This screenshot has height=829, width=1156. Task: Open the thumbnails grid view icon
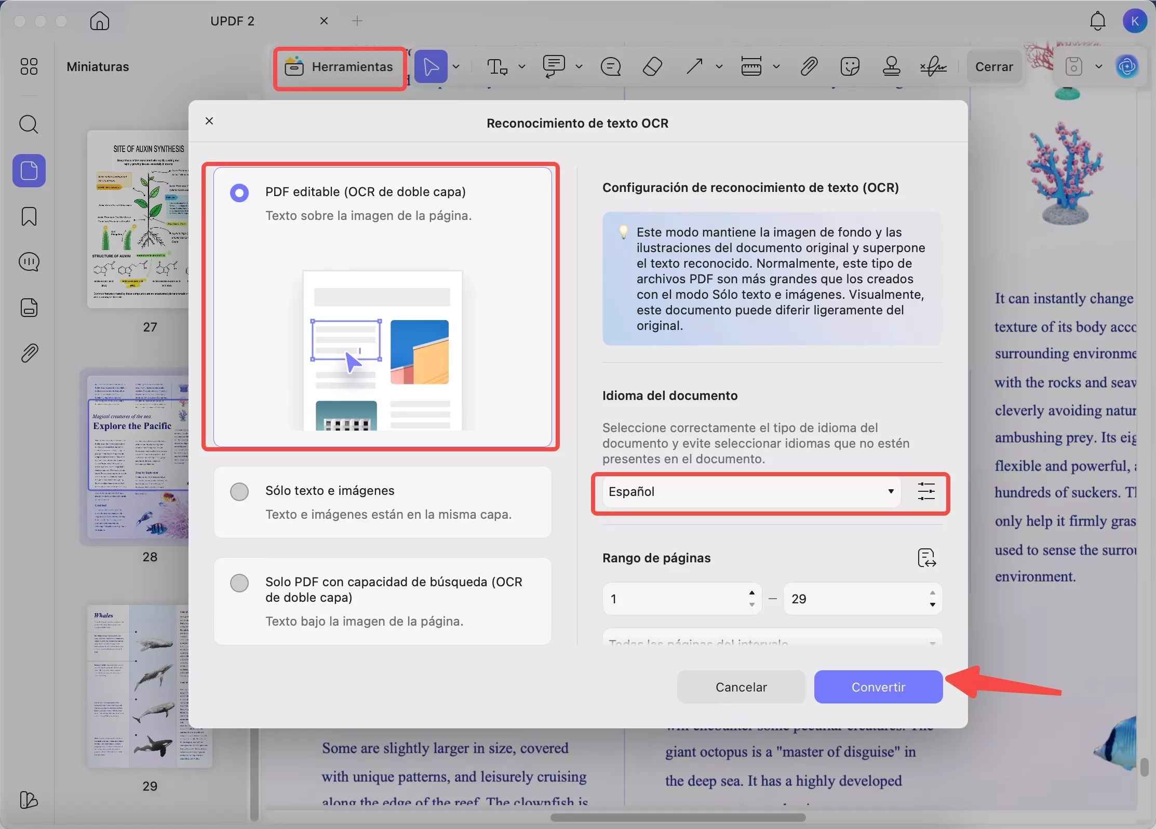(x=29, y=66)
